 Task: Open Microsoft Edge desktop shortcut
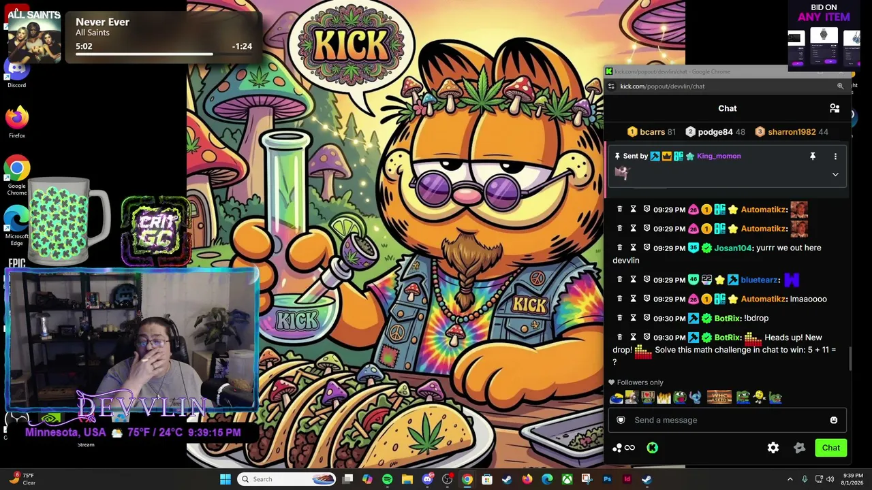[x=17, y=227]
